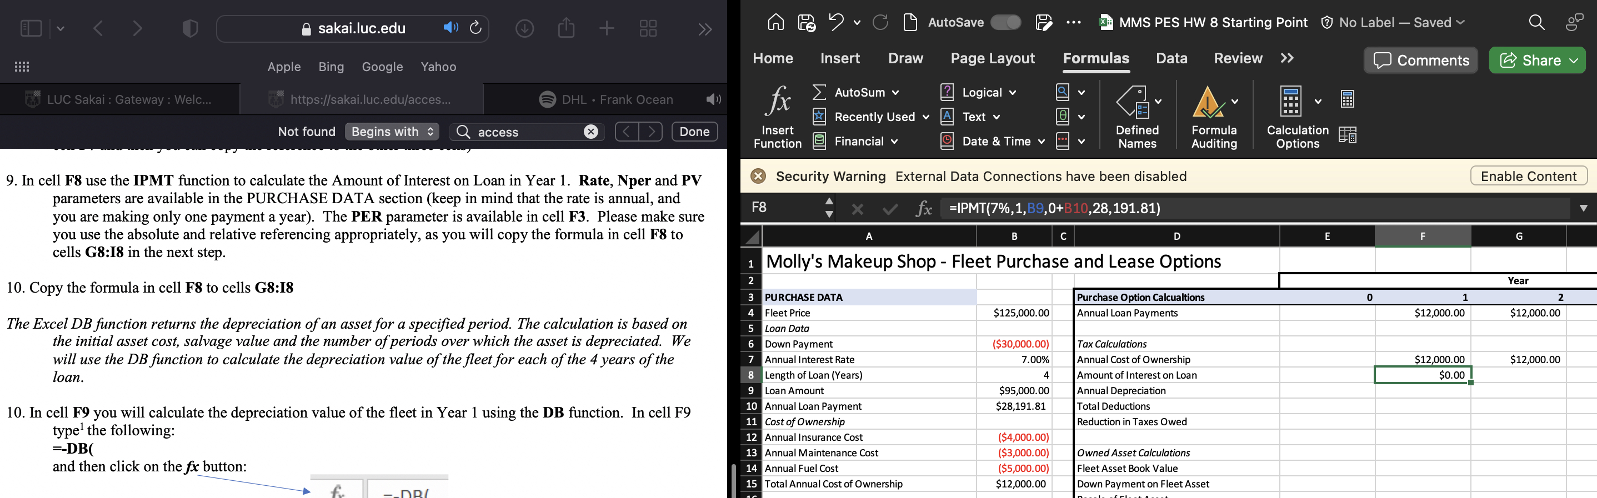Viewport: 1597px width, 498px height.
Task: Click the Enable Content button
Action: click(1528, 177)
